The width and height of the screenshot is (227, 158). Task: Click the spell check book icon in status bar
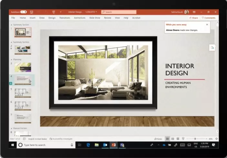[x=24, y=139]
